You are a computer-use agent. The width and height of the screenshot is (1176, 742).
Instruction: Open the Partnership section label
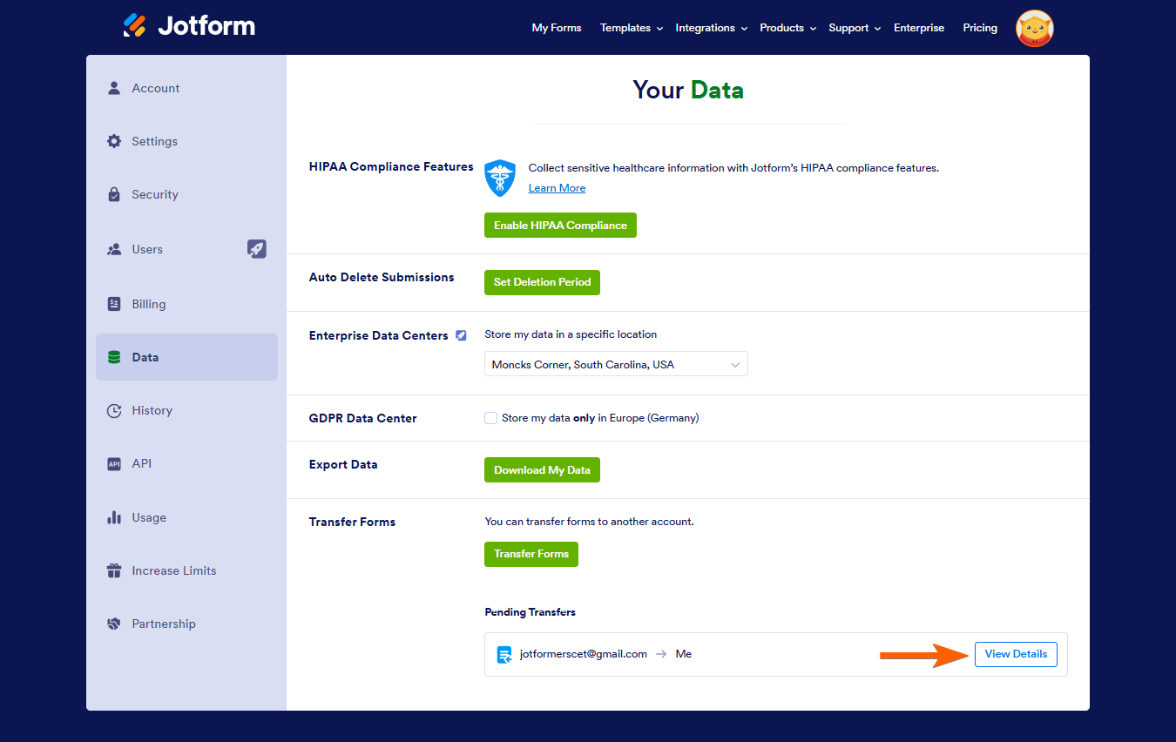pos(164,624)
